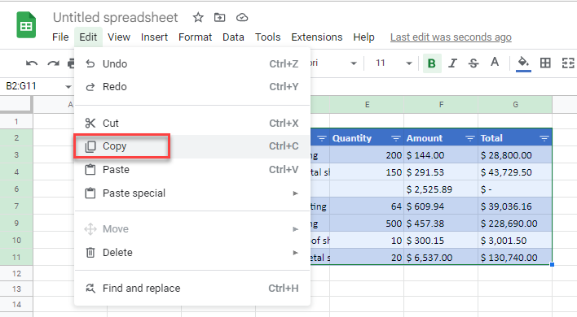The height and width of the screenshot is (317, 577).
Task: Open the fill color bucket
Action: 523,63
